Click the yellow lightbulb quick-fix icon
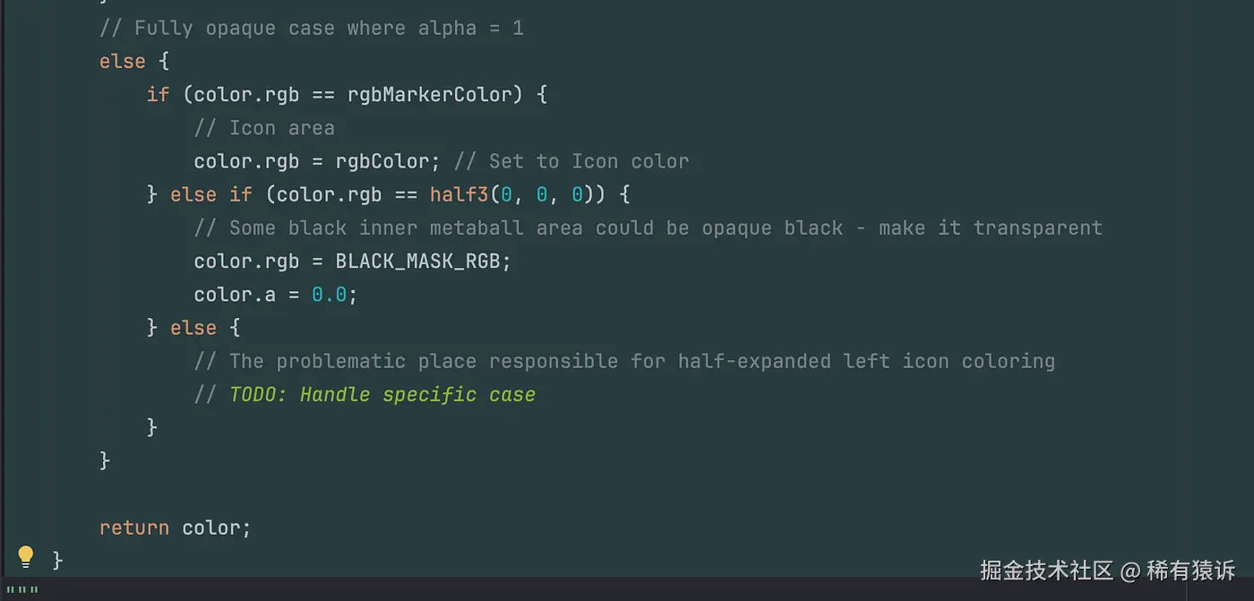1254x601 pixels. coord(26,557)
